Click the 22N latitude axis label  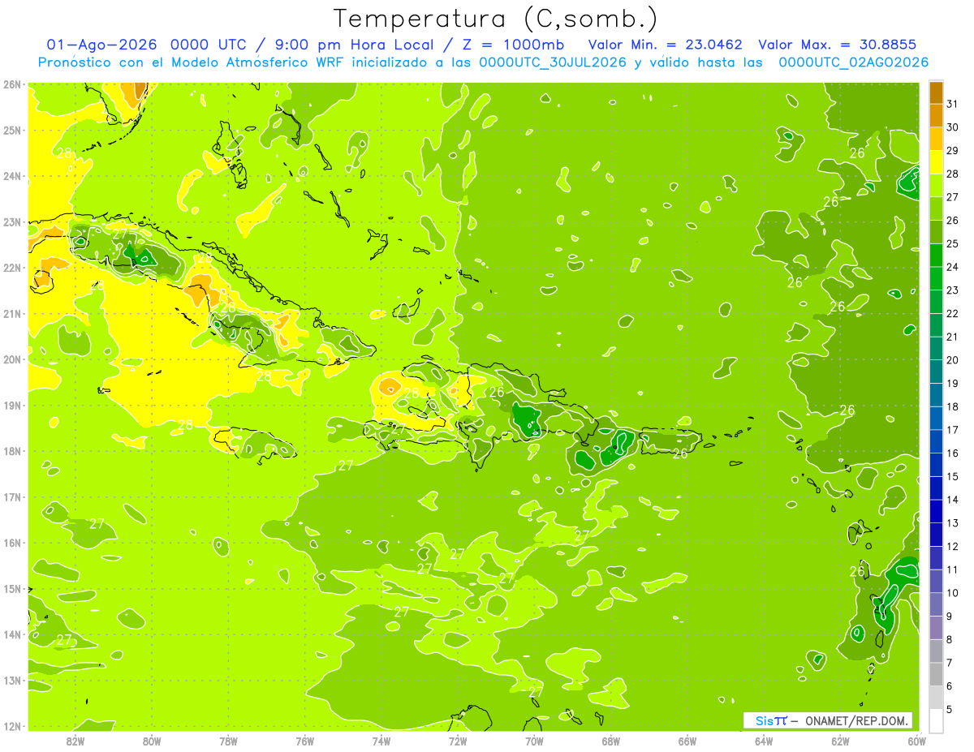[12, 268]
